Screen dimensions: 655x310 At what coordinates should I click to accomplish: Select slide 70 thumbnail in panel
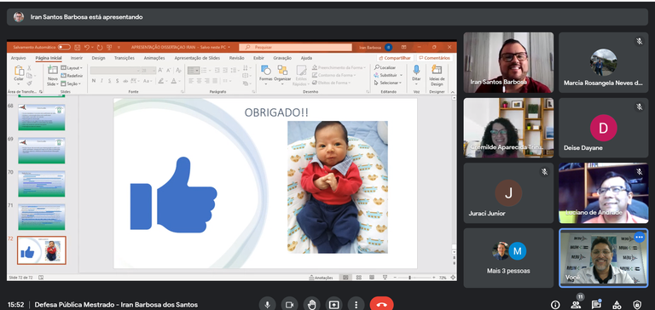[41, 184]
